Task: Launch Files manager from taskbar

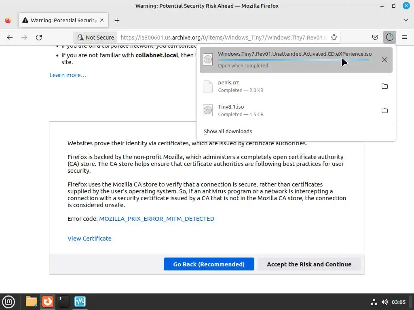Action: click(32, 302)
